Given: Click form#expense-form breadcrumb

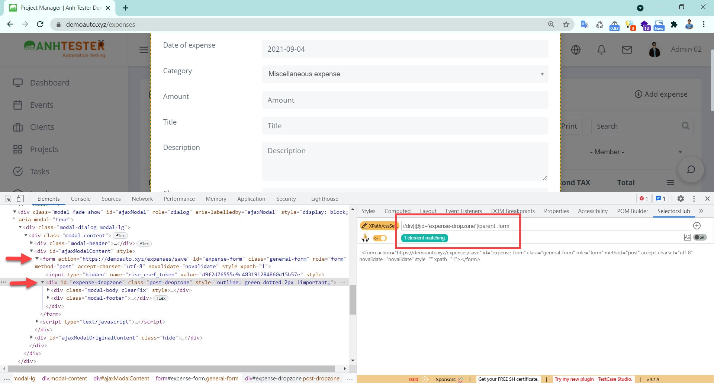Looking at the screenshot, I should tap(197, 379).
